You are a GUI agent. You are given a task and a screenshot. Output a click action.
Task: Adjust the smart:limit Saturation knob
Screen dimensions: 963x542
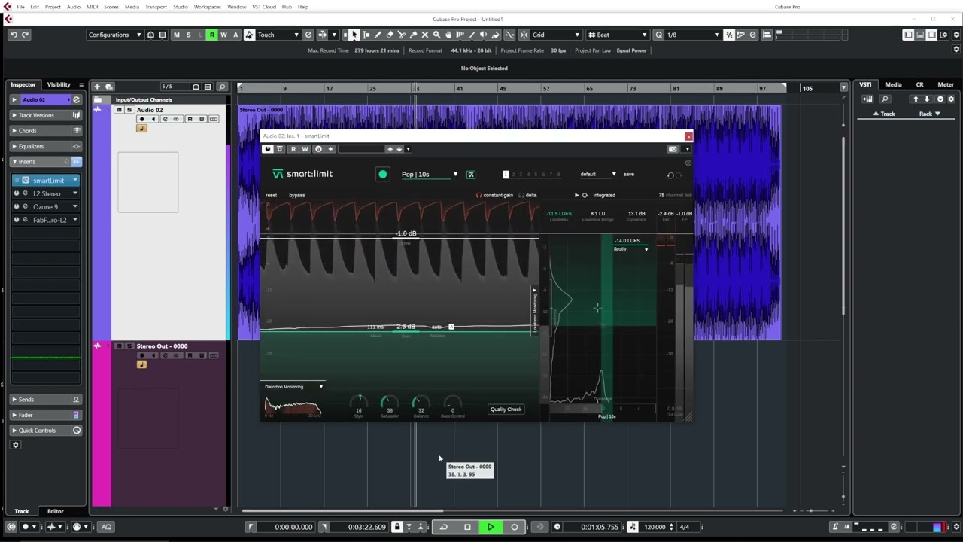[390, 403]
